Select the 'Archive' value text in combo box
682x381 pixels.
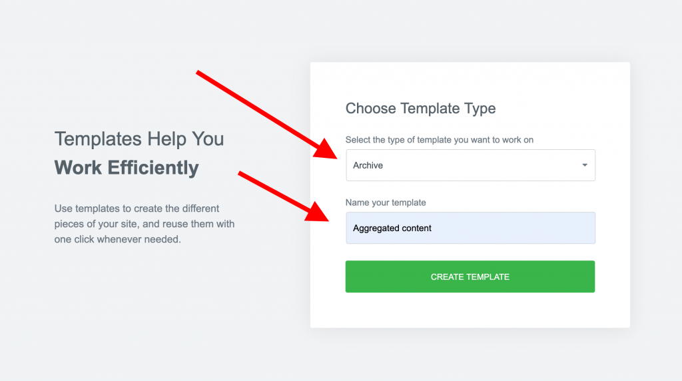(368, 166)
